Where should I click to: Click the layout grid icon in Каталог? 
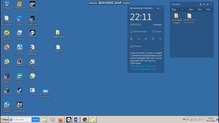tap(201, 4)
